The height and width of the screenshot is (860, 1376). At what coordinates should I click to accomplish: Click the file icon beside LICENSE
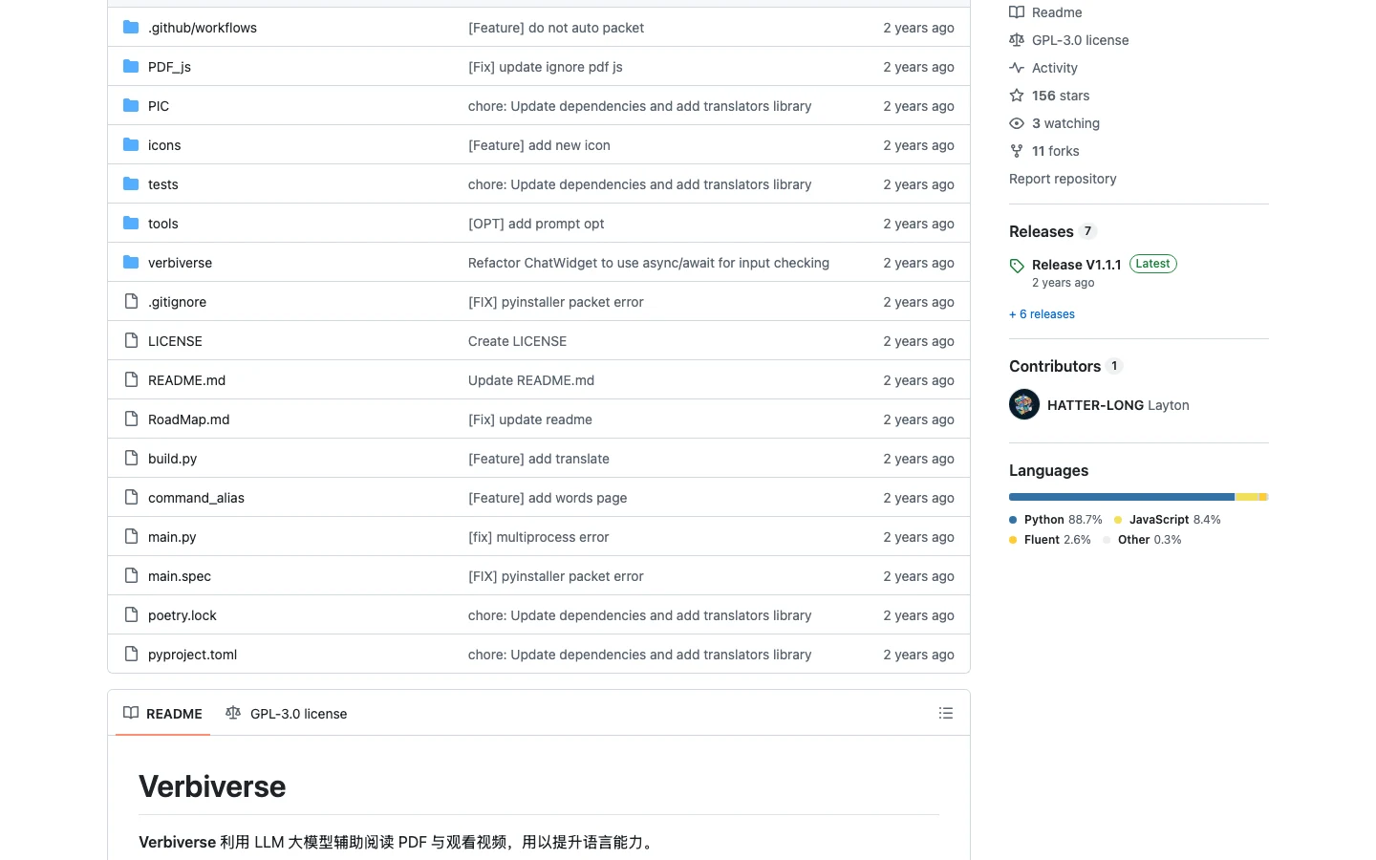point(131,341)
